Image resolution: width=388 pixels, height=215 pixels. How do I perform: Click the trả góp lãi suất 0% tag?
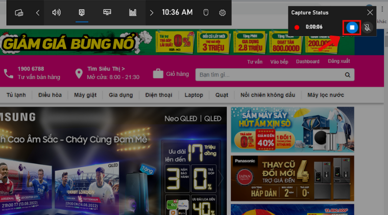point(175,42)
